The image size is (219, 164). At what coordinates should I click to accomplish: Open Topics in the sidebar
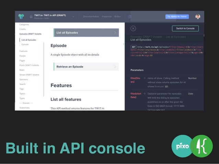[x=22, y=94]
